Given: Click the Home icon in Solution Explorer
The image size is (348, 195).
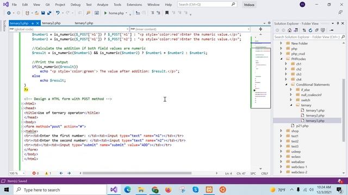Looking at the screenshot, I should (x=290, y=30).
